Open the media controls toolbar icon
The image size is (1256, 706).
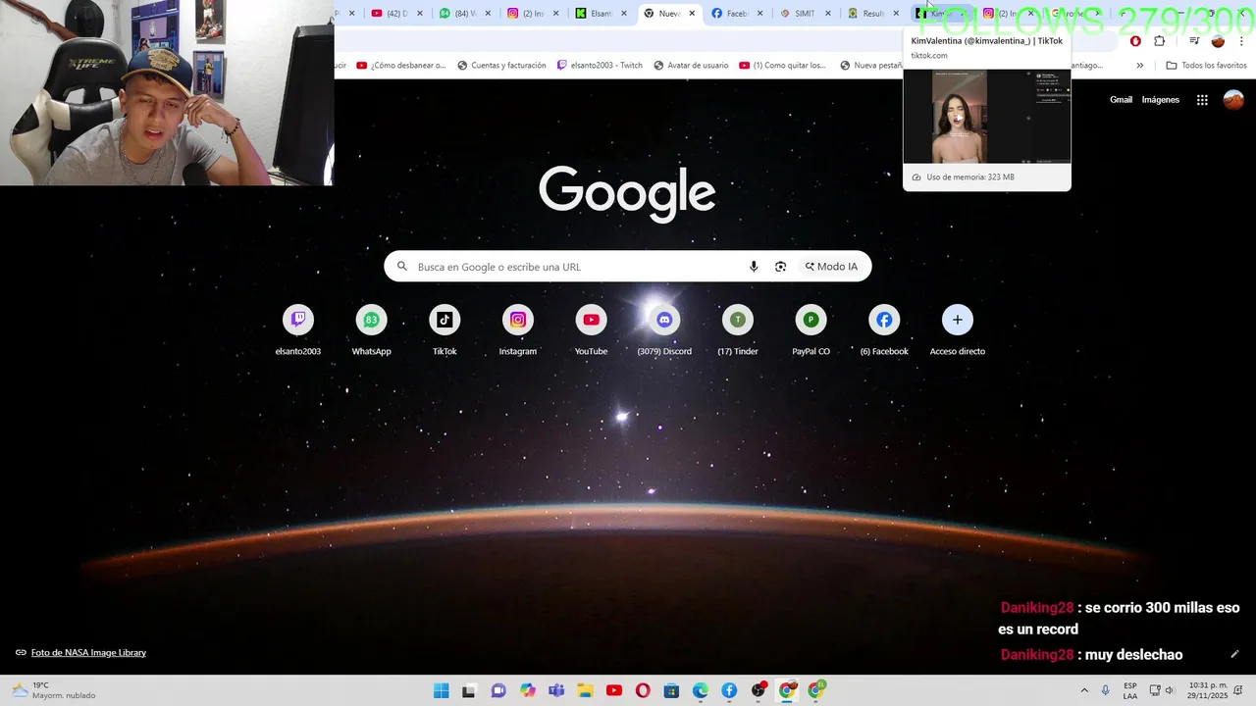coord(1194,41)
